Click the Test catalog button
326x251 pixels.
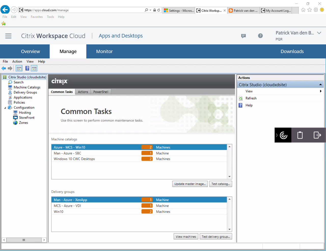[221, 184]
